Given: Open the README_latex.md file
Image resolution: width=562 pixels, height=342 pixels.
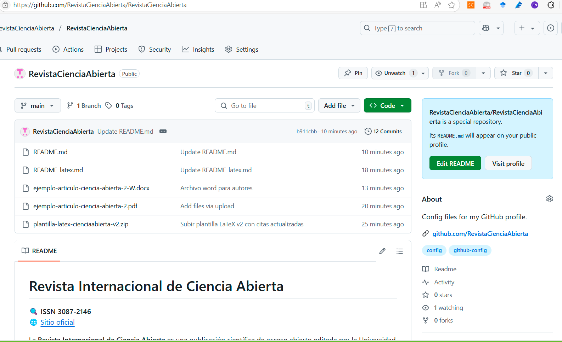Looking at the screenshot, I should click(x=58, y=170).
